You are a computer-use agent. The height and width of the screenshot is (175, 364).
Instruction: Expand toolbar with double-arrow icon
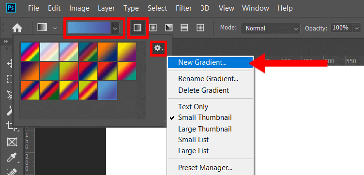(6, 41)
